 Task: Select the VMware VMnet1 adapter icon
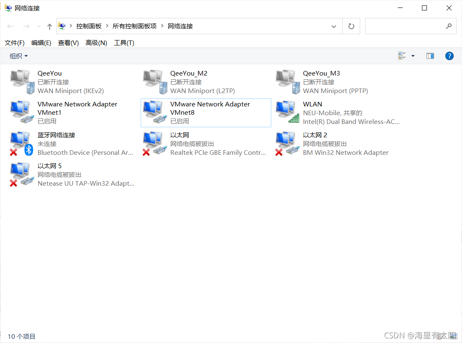coord(23,112)
